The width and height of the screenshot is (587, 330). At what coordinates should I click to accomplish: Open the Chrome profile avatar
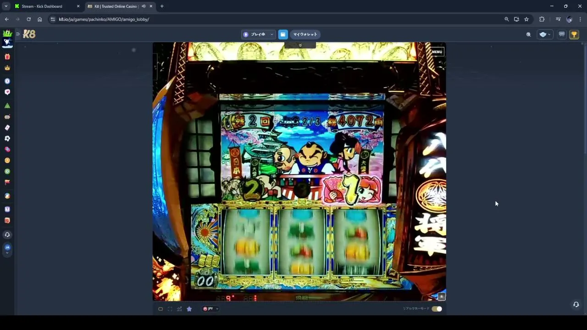click(569, 19)
